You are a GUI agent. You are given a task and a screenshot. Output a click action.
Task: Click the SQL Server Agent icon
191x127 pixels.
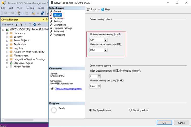11,63
